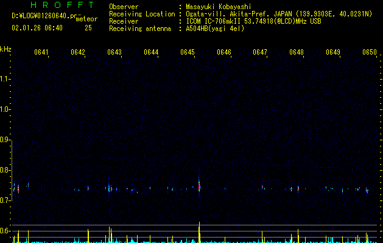Click the 1.1 frequency axis label
Viewport: 383px width, 243px height.
pos(5,79)
